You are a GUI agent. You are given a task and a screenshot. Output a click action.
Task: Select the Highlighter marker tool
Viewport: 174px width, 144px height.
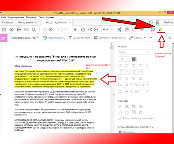(160, 30)
